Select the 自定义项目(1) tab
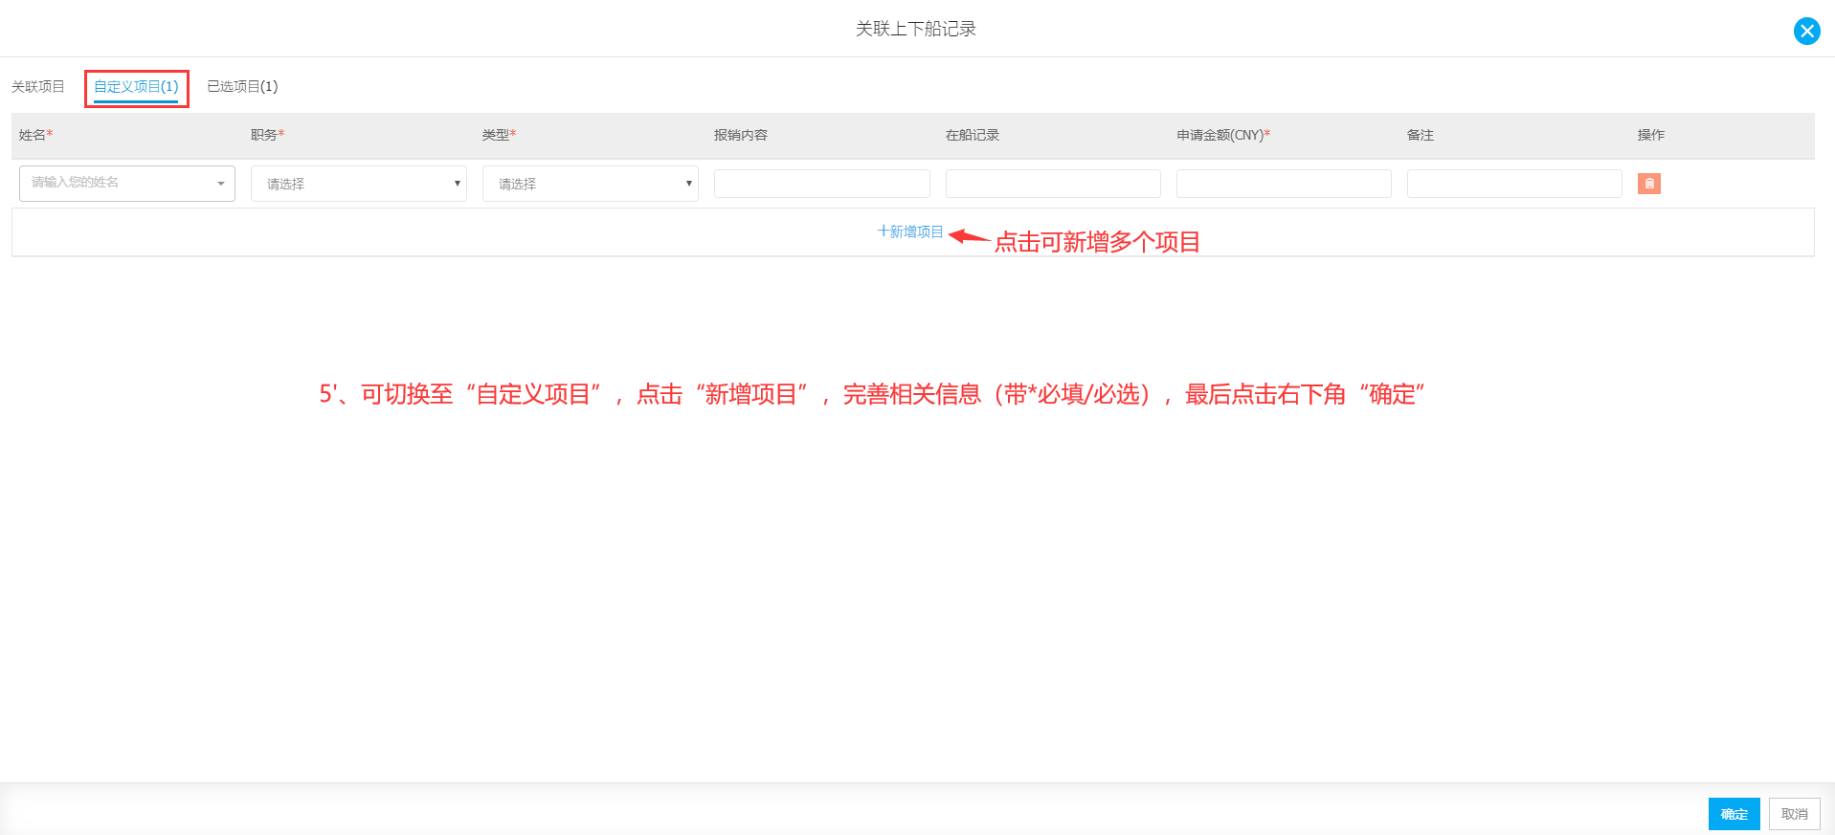Screen dimensions: 1835x835 136,87
